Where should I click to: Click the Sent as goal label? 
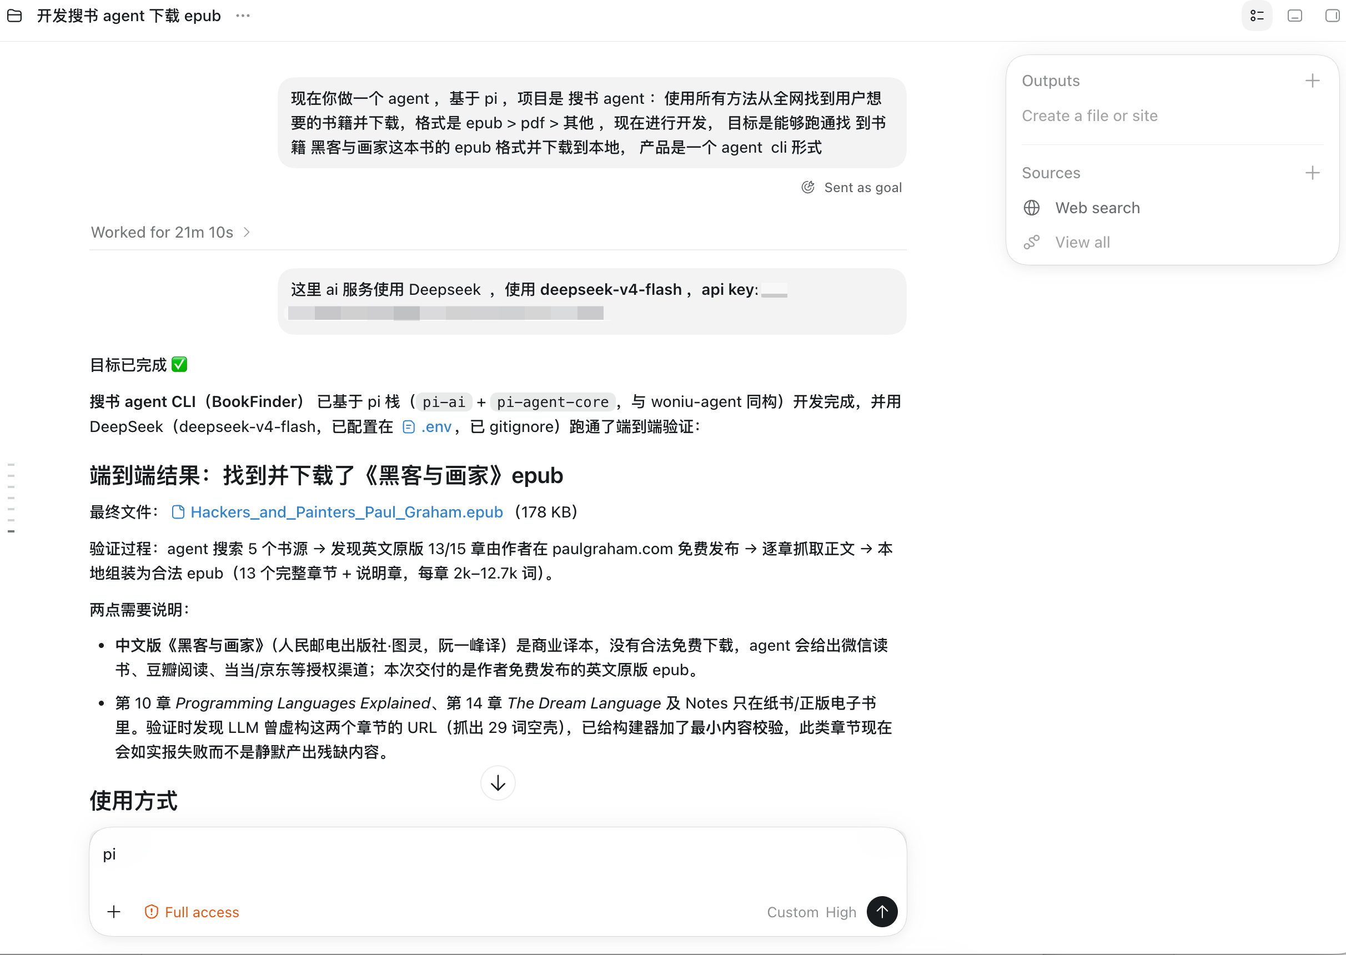click(863, 188)
